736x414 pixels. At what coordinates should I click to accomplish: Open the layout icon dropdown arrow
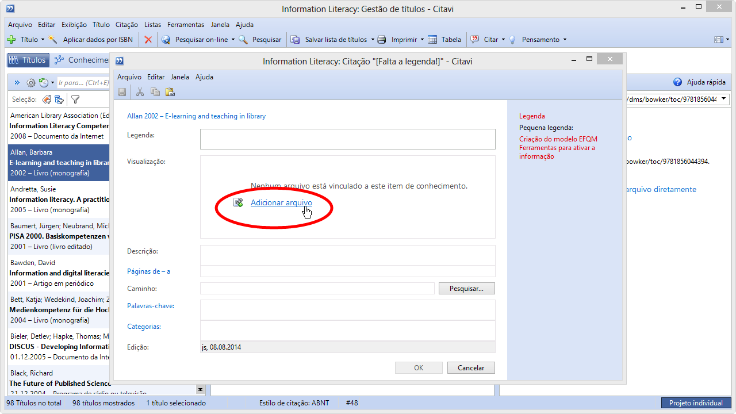tap(727, 40)
